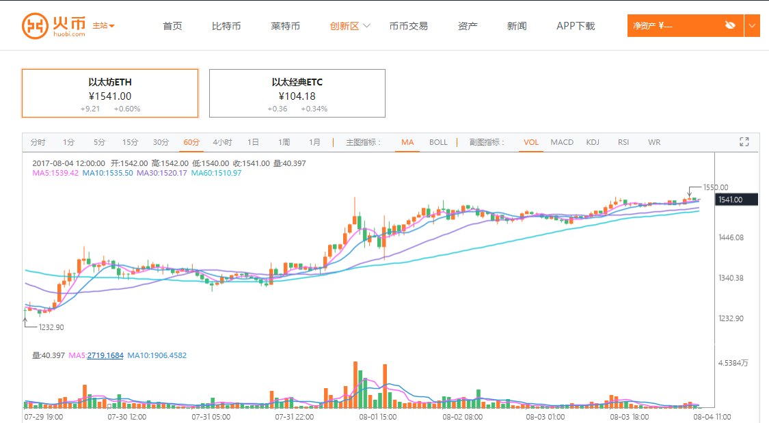Click the Huobi logo icon
Screen dimensions: 769x423
[34, 25]
